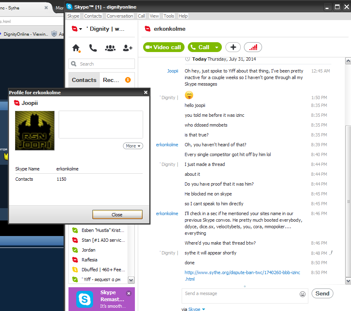351x311 pixels.
Task: Click the Search contacts field
Action: click(102, 64)
